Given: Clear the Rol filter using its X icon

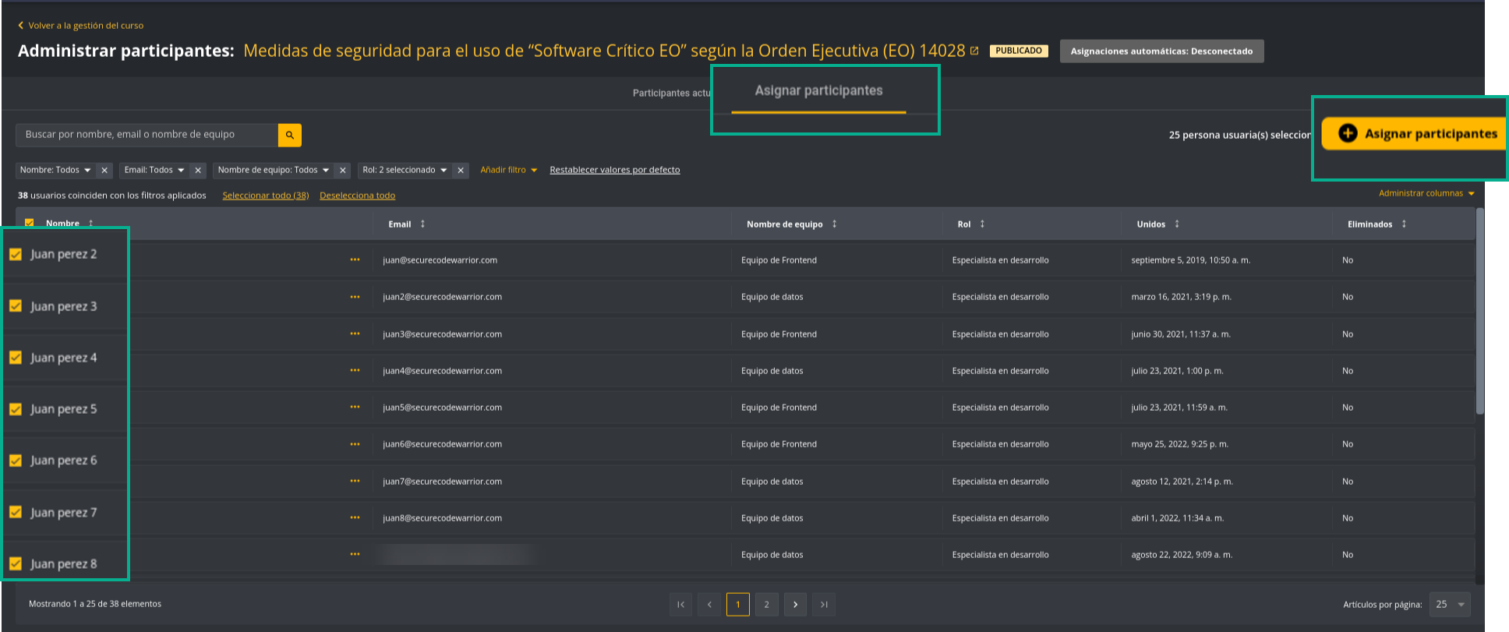Looking at the screenshot, I should (x=461, y=170).
